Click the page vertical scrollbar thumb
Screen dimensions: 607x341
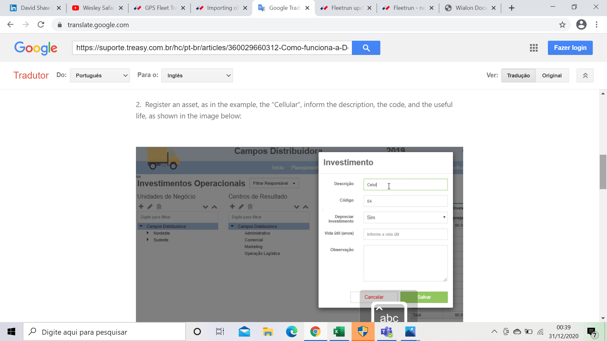pyautogui.click(x=603, y=172)
